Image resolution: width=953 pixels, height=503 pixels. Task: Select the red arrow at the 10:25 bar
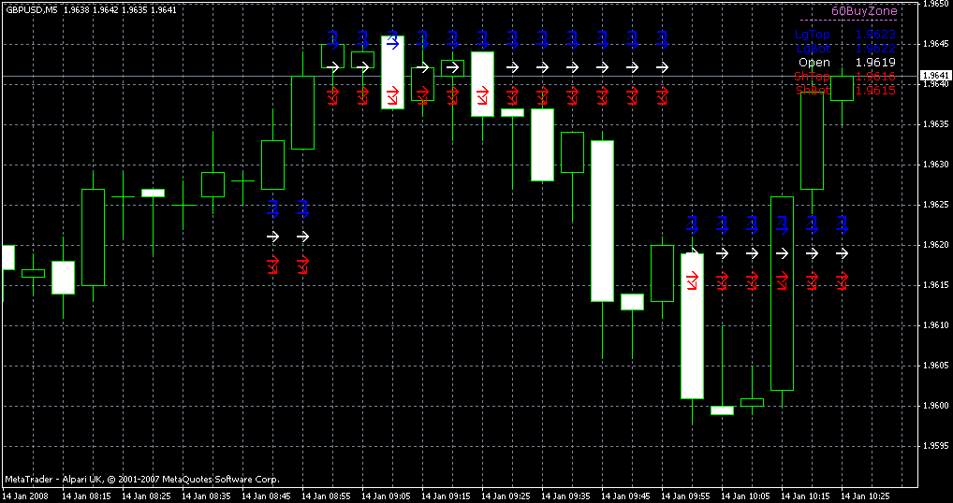coord(842,280)
